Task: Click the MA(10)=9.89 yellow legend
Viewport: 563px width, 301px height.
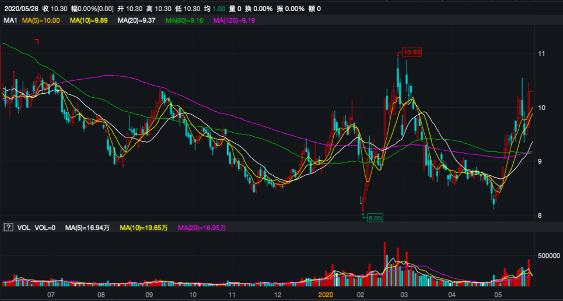Action: (x=89, y=21)
